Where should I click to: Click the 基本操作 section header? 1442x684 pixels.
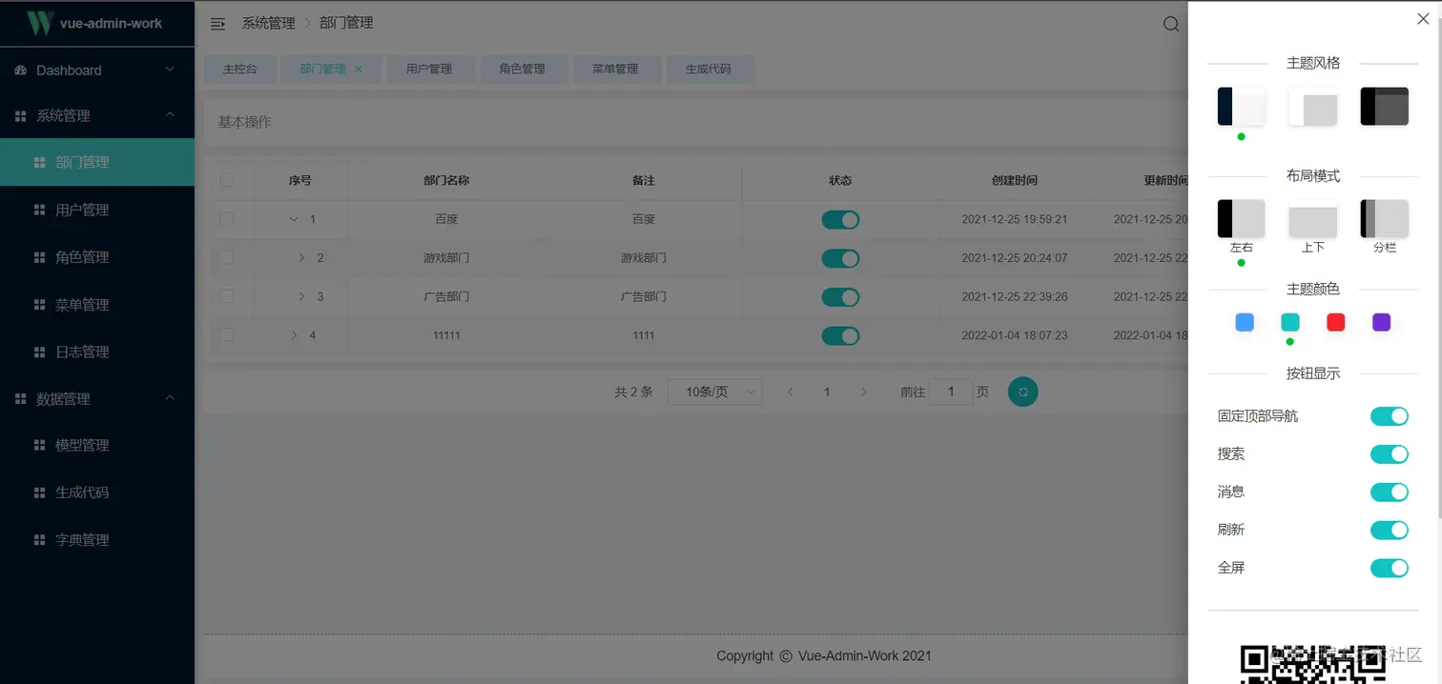[245, 122]
